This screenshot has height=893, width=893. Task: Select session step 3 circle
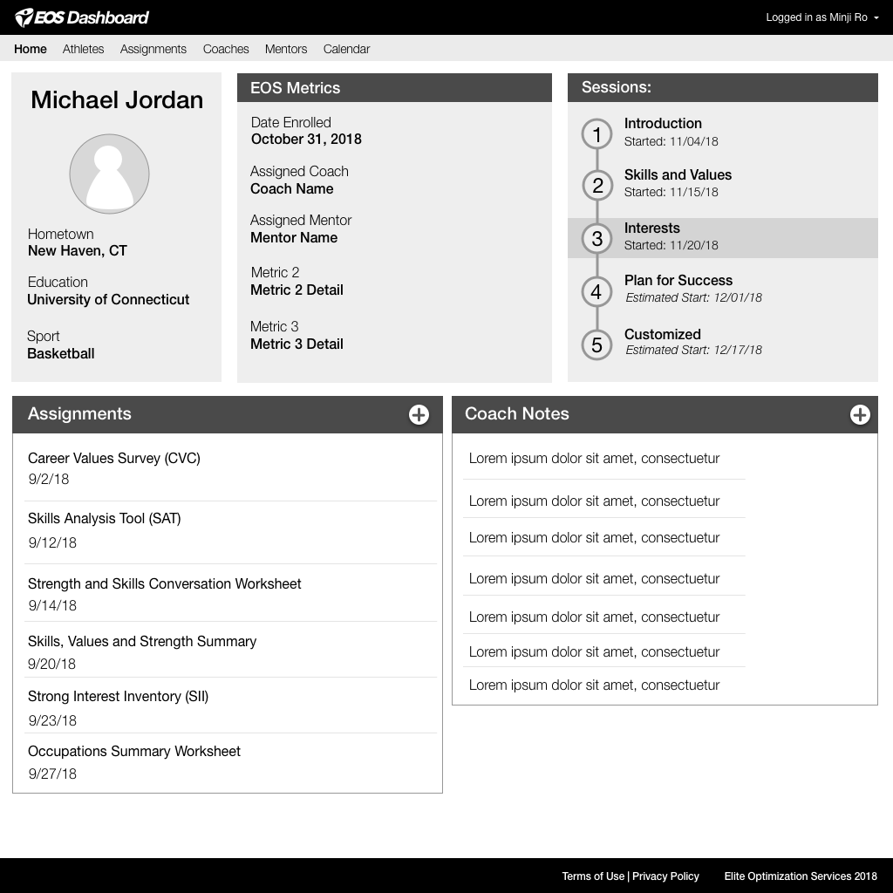pos(596,238)
